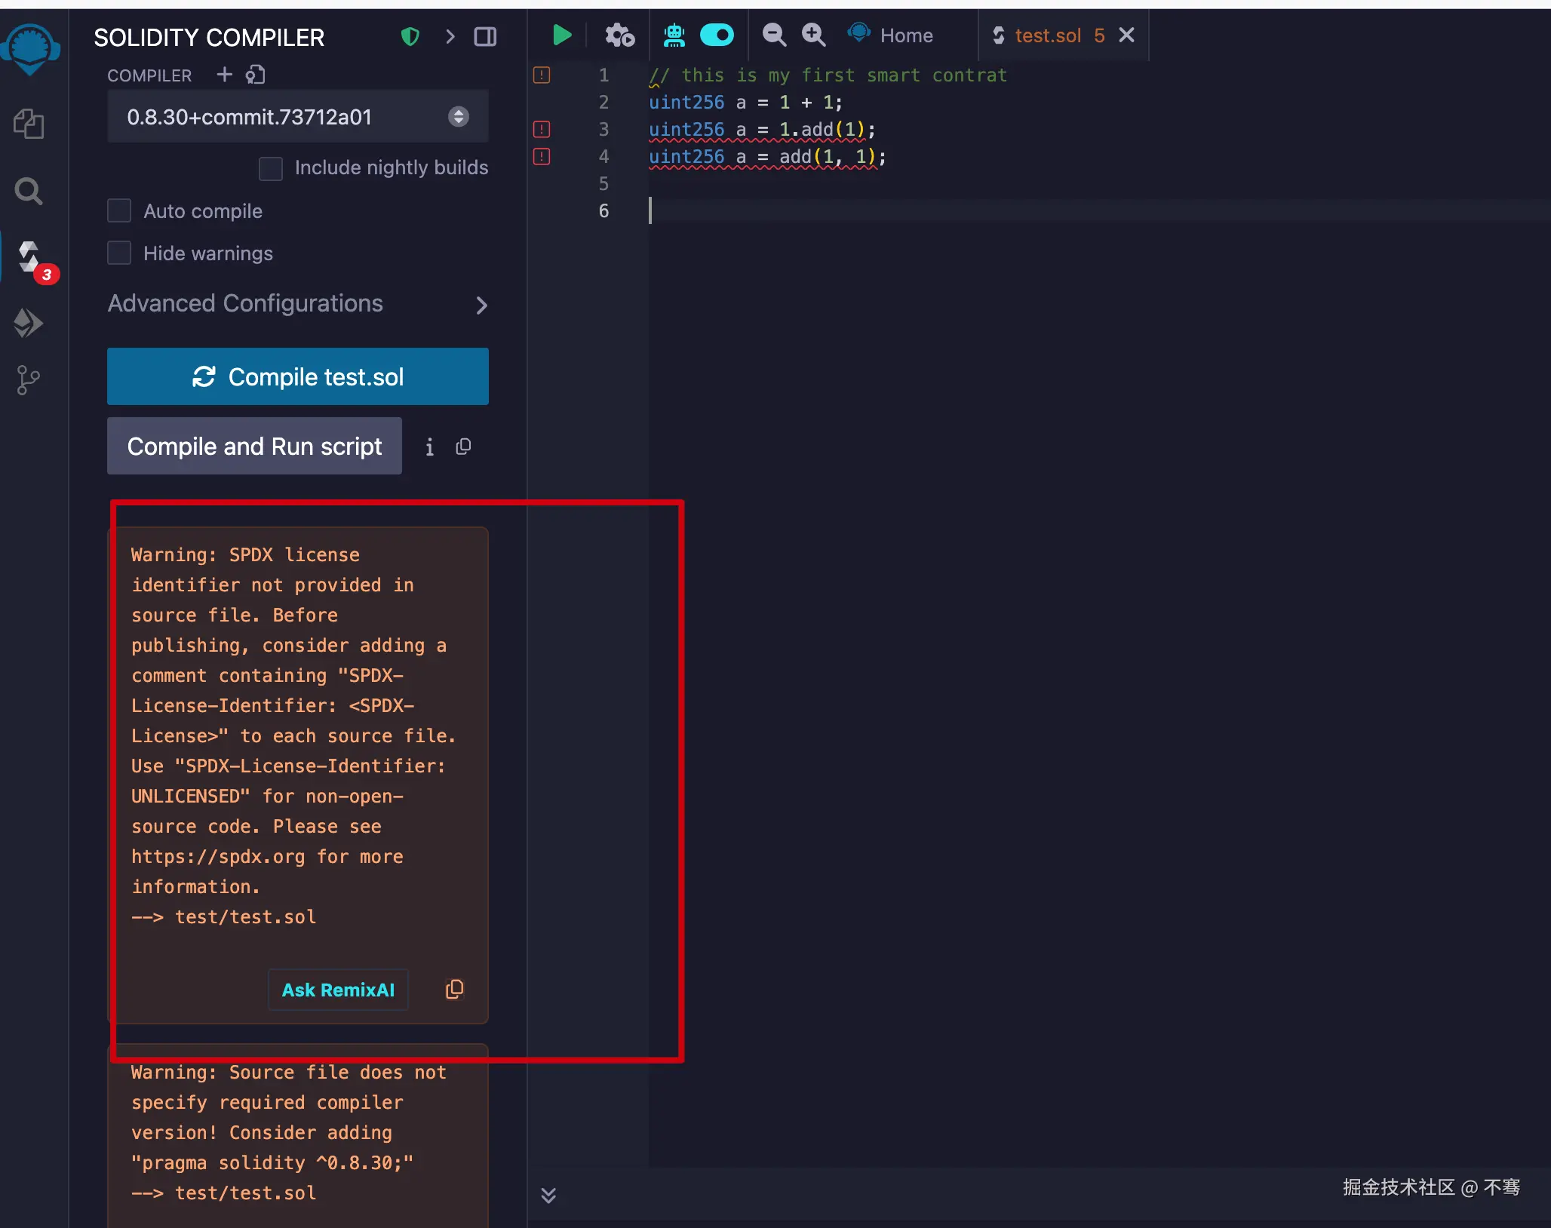Open the Search in files sidebar icon
Screen dimensions: 1551x1228
tap(29, 191)
